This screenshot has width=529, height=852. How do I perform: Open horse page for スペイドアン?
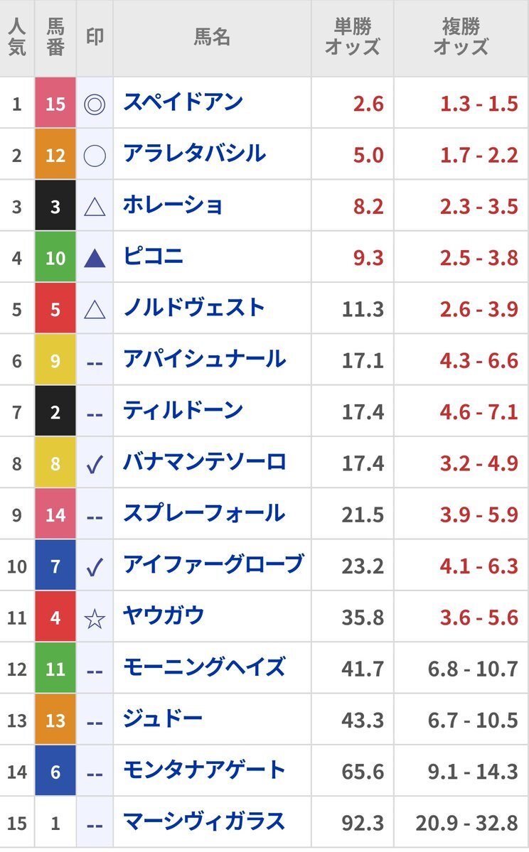[x=183, y=102]
